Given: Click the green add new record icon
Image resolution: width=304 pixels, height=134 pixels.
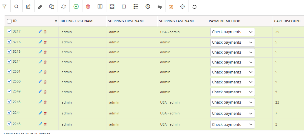Looking at the screenshot, I should pyautogui.click(x=76, y=7).
